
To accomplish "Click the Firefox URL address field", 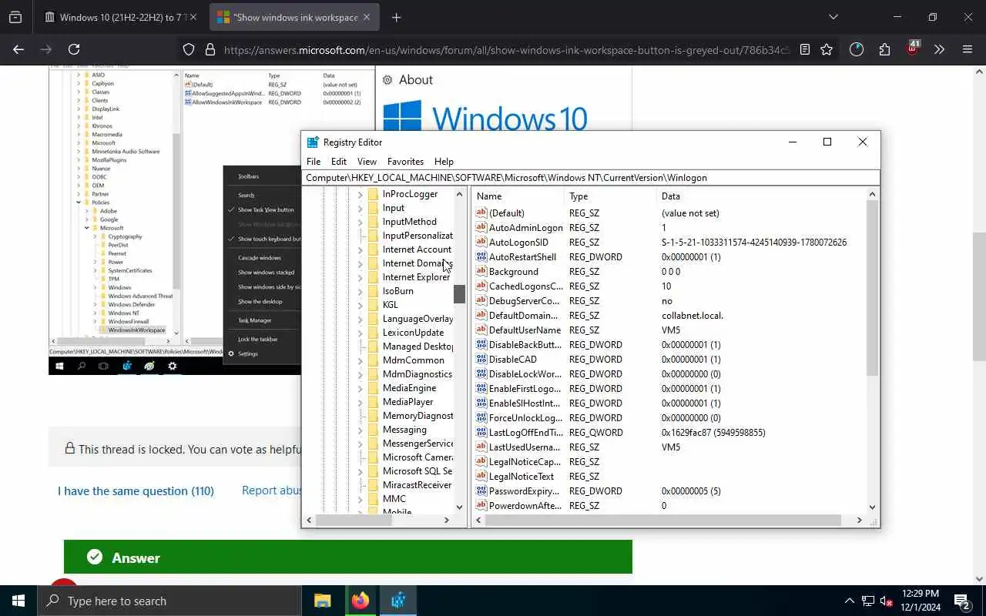I will click(x=505, y=50).
